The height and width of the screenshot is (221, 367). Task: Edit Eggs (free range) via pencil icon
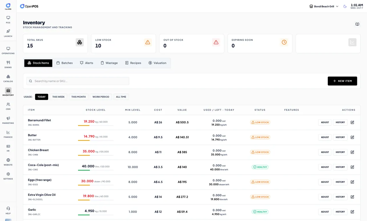point(352,182)
